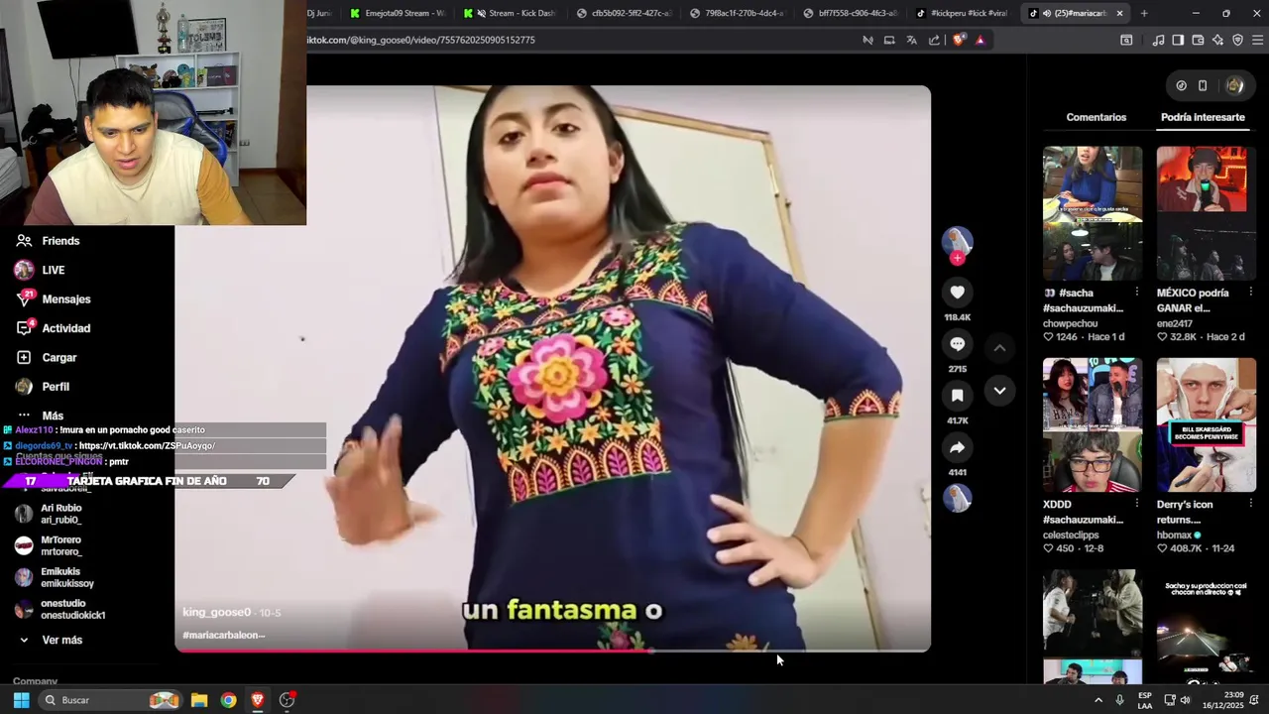
Task: Go to next video with down arrow
Action: tap(999, 391)
